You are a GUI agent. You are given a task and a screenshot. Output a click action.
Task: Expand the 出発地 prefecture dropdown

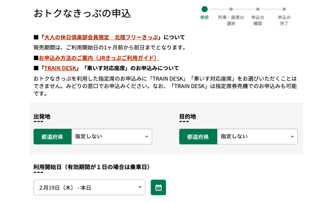(x=112, y=137)
